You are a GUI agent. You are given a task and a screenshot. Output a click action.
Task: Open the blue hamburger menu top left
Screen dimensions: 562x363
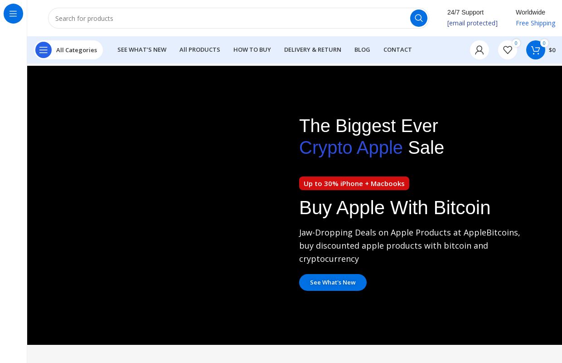13,14
